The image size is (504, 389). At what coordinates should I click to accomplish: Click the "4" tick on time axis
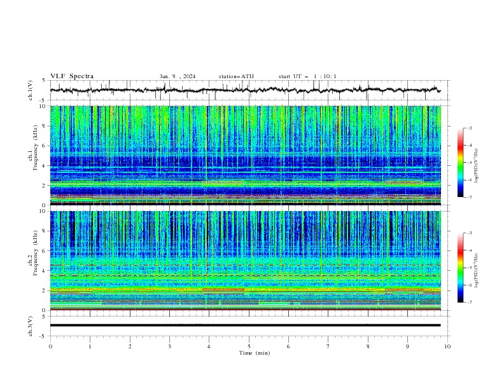pyautogui.click(x=209, y=346)
